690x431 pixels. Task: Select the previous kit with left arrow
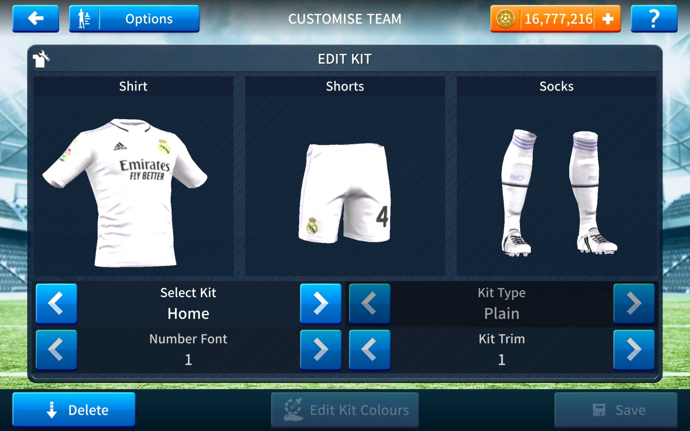[56, 304]
